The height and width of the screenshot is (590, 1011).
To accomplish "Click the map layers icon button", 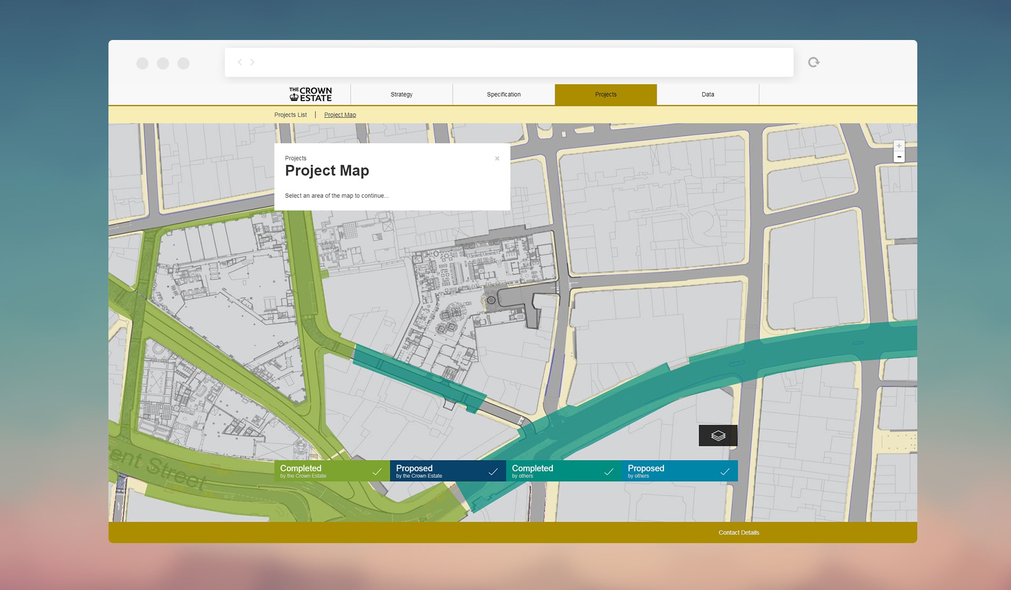I will 718,435.
